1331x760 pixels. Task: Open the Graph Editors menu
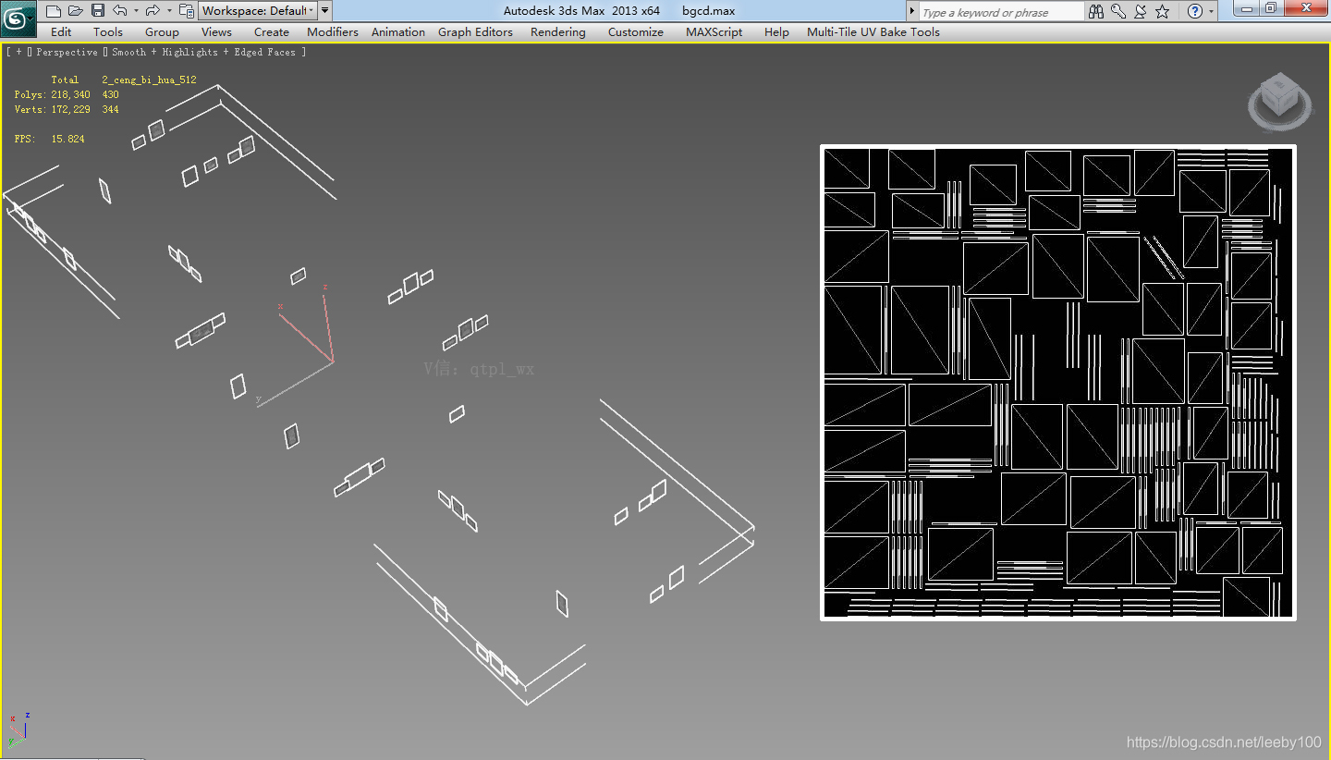pos(475,31)
